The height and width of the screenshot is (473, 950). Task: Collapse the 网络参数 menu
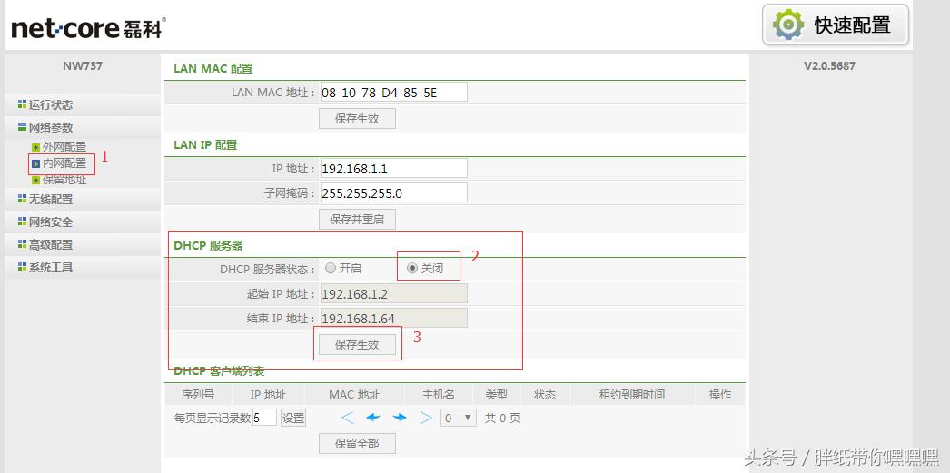click(x=51, y=128)
